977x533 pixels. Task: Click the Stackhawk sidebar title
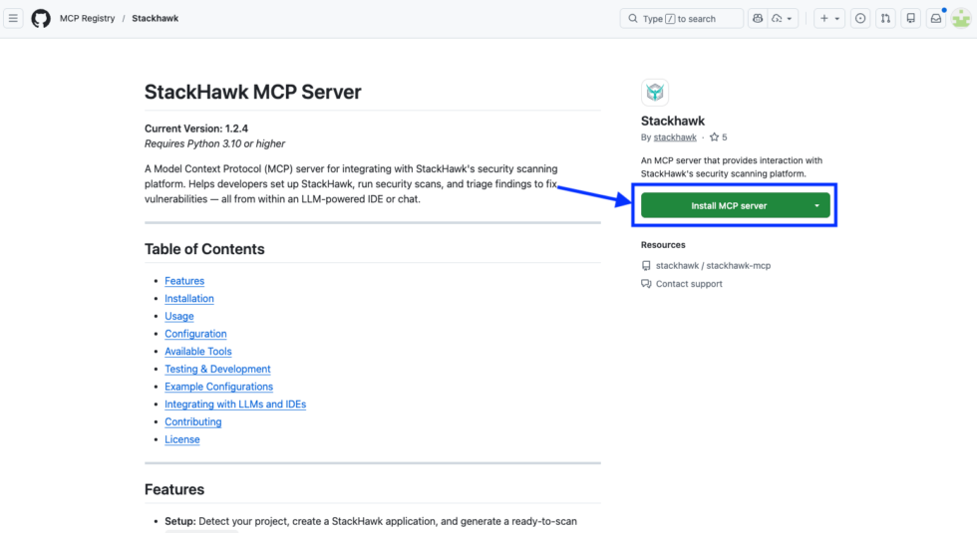click(x=673, y=121)
